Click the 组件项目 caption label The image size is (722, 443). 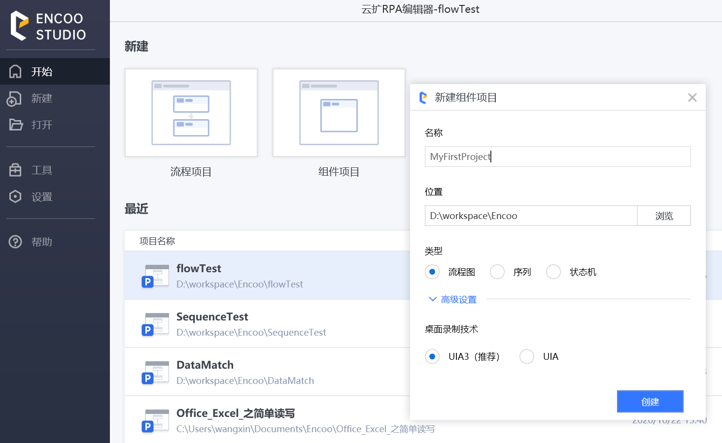tap(339, 172)
